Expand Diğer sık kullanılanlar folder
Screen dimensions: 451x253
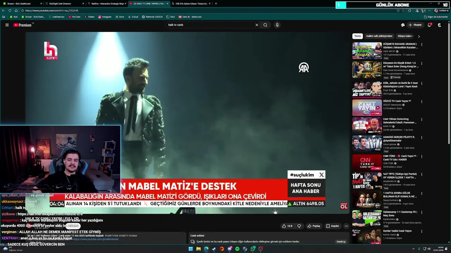[435, 17]
